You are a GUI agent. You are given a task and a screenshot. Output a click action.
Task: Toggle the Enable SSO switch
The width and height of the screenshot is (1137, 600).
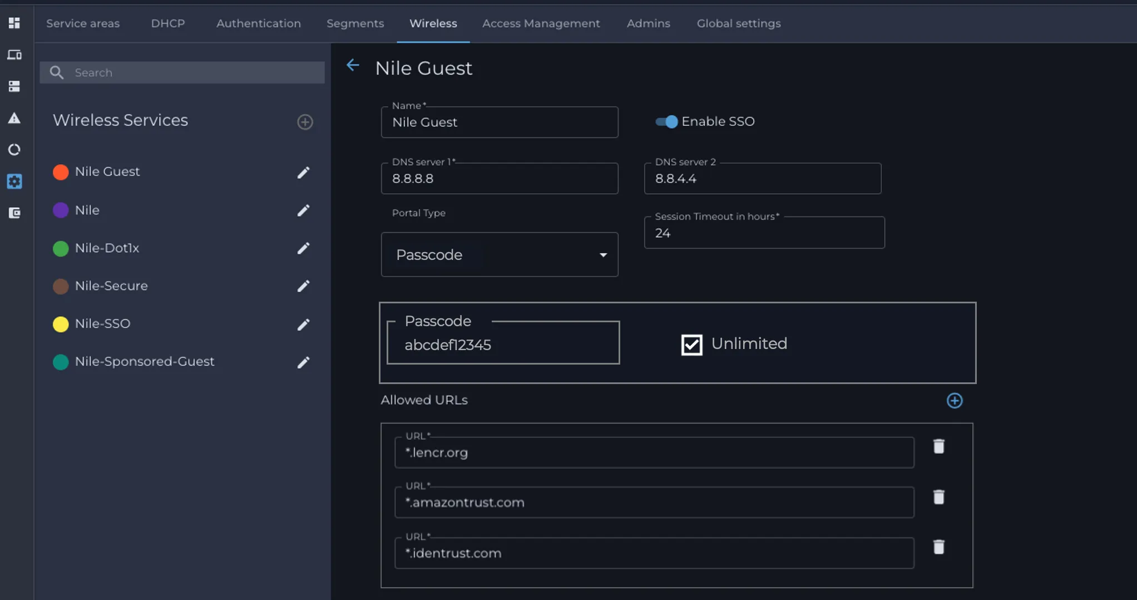coord(666,121)
